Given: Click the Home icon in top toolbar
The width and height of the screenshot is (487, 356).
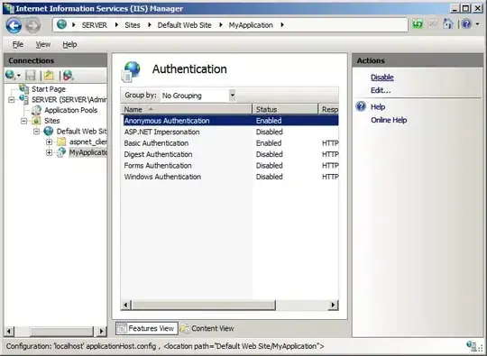Looking at the screenshot, I should 448,24.
